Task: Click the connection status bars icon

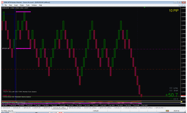Action: (x=167, y=111)
